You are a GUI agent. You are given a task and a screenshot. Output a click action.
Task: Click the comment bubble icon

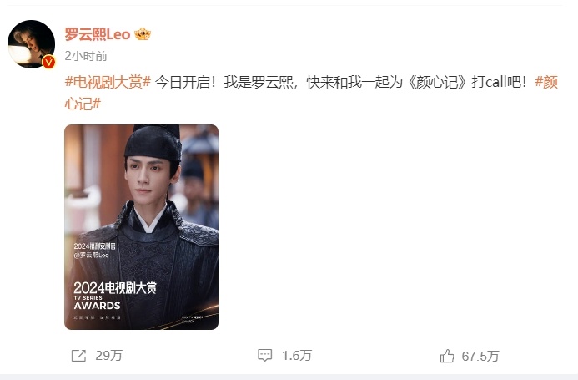pos(264,356)
